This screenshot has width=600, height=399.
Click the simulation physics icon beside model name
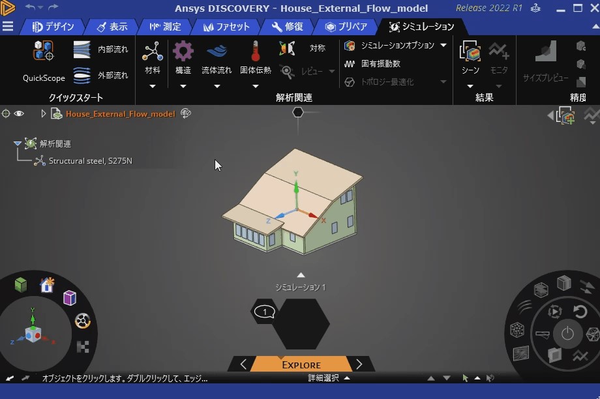tap(186, 113)
